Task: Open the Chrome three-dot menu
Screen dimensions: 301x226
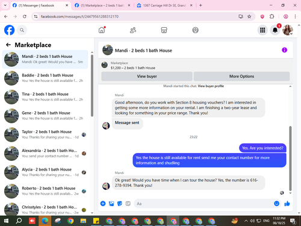Action: coord(295,16)
